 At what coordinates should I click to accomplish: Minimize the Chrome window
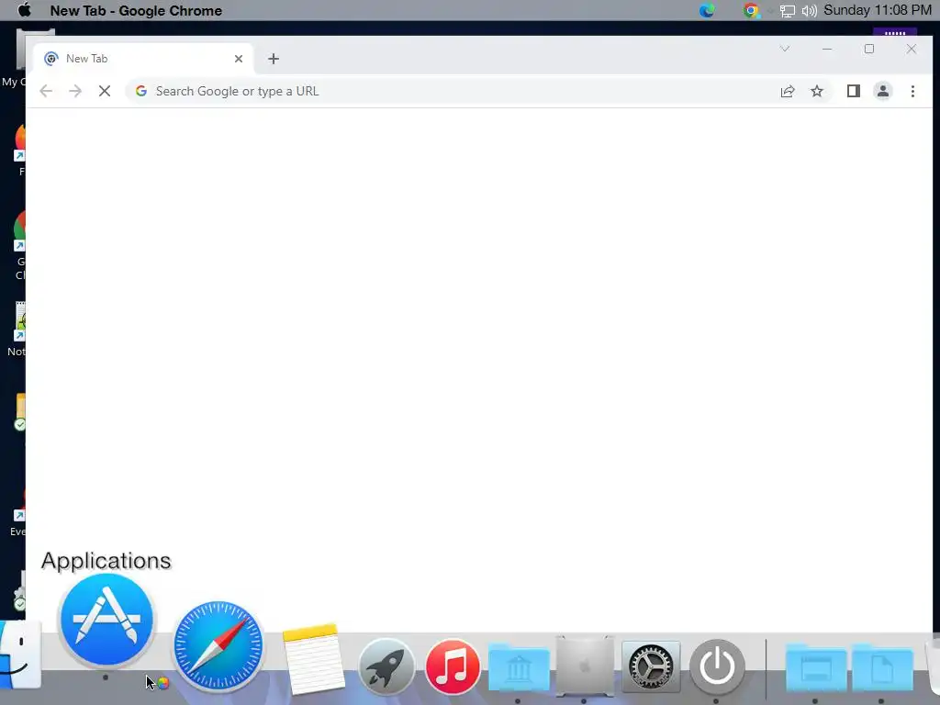(x=827, y=50)
